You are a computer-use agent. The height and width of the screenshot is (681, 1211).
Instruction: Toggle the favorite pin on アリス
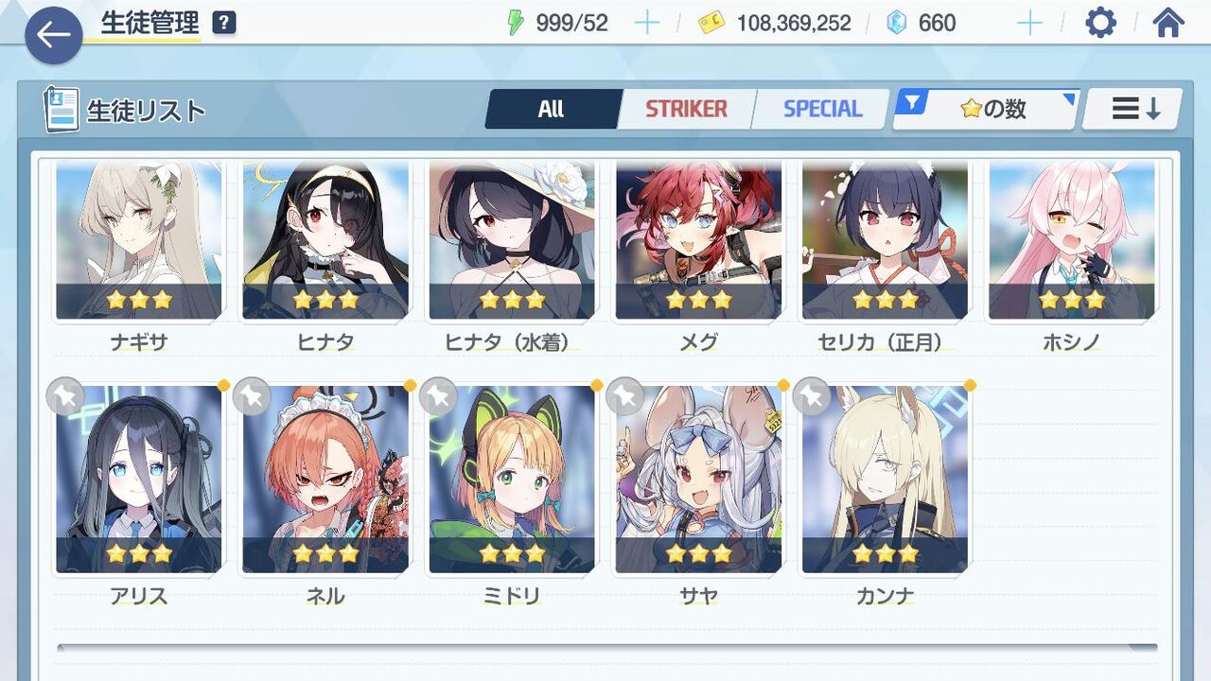[x=65, y=397]
